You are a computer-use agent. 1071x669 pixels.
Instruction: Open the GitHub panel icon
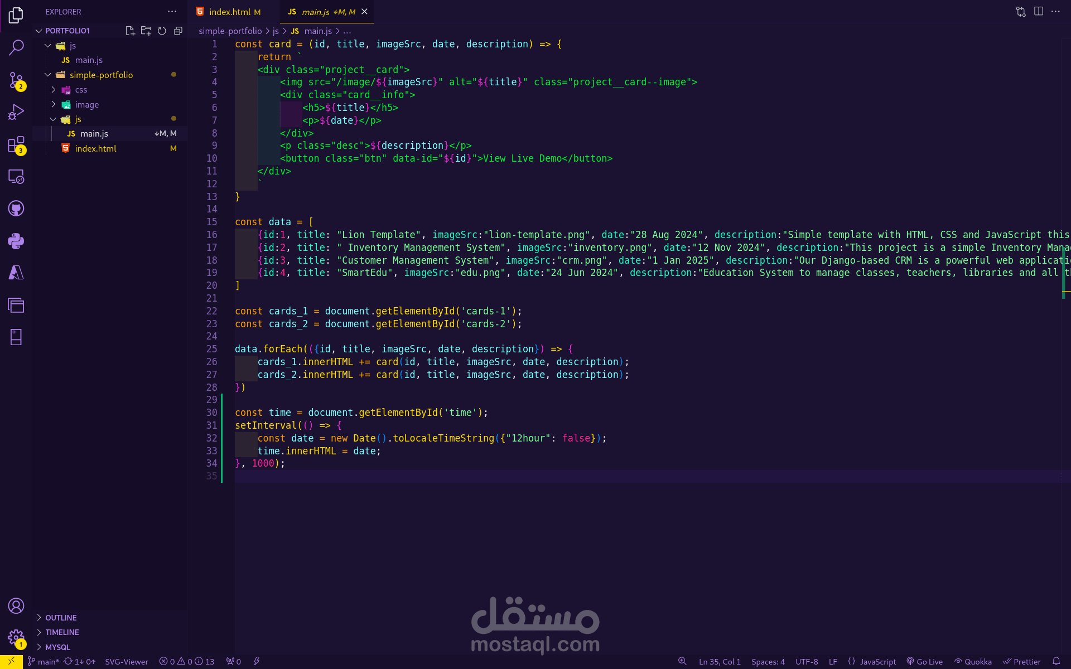16,209
